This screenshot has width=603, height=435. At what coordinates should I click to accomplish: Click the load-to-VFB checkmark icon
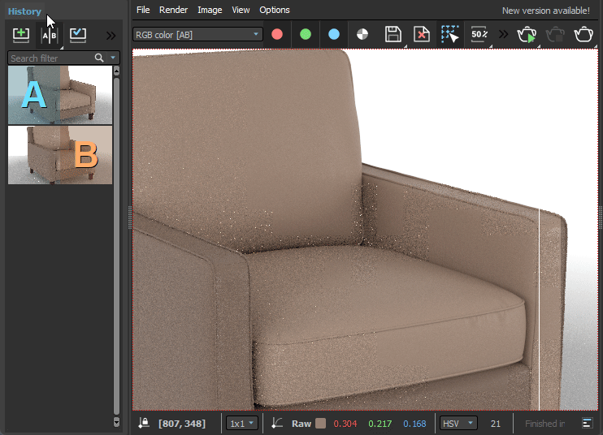click(78, 35)
